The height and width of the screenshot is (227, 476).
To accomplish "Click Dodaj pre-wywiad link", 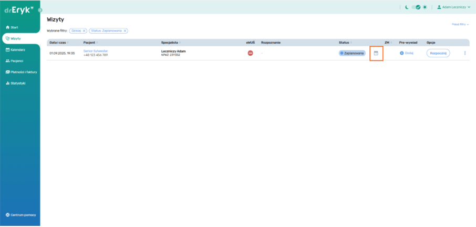I will coord(407,53).
